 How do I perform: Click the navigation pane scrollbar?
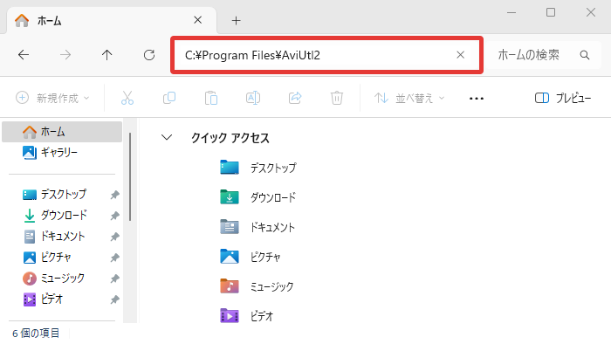coord(130,177)
